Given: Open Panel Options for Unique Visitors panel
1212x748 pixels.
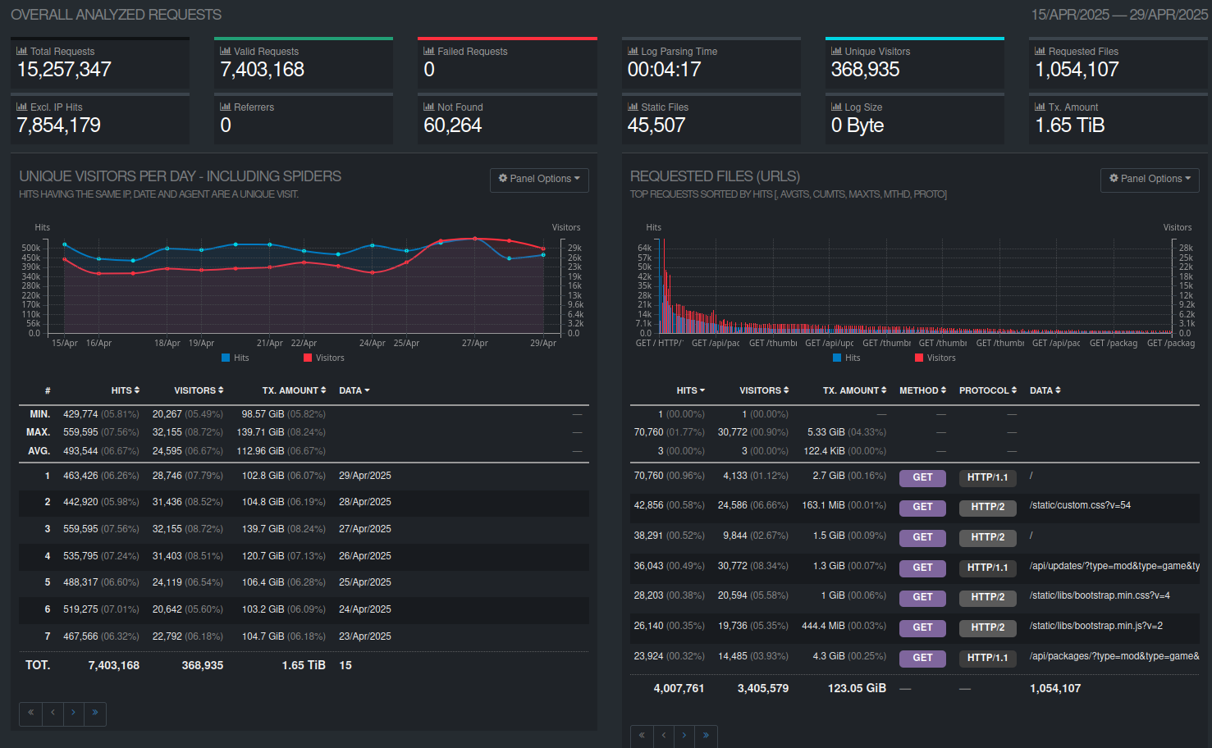Looking at the screenshot, I should pyautogui.click(x=539, y=179).
